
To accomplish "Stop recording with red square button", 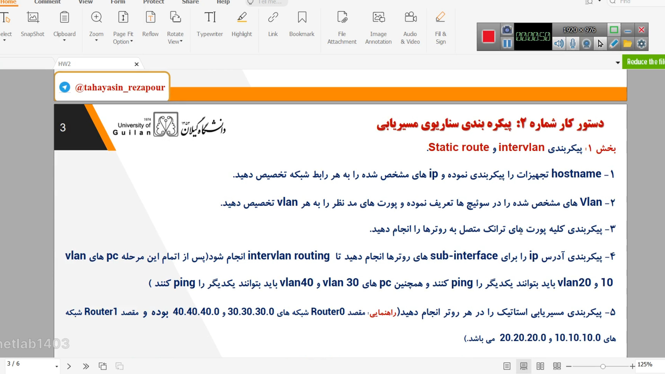I will 488,37.
